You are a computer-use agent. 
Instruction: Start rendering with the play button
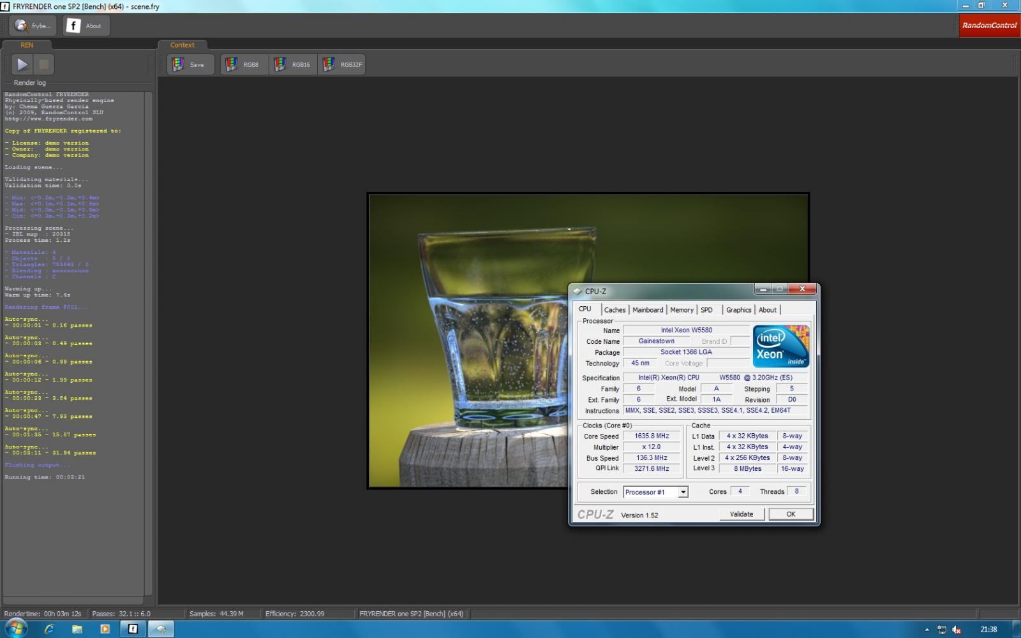click(22, 64)
